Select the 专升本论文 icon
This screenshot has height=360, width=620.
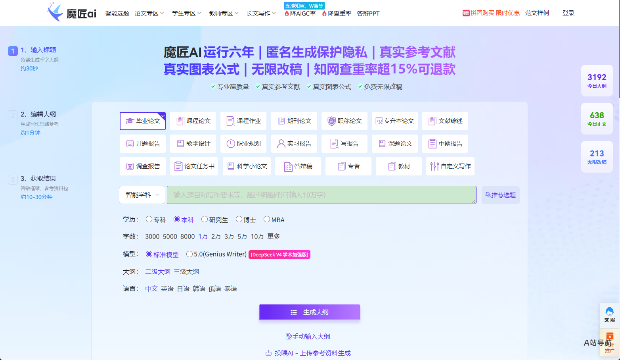(379, 121)
